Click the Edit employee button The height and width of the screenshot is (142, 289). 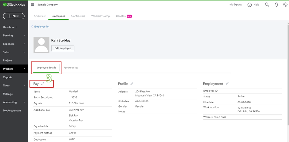point(63,48)
